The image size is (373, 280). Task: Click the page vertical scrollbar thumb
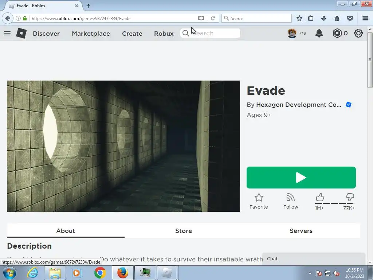click(x=370, y=60)
